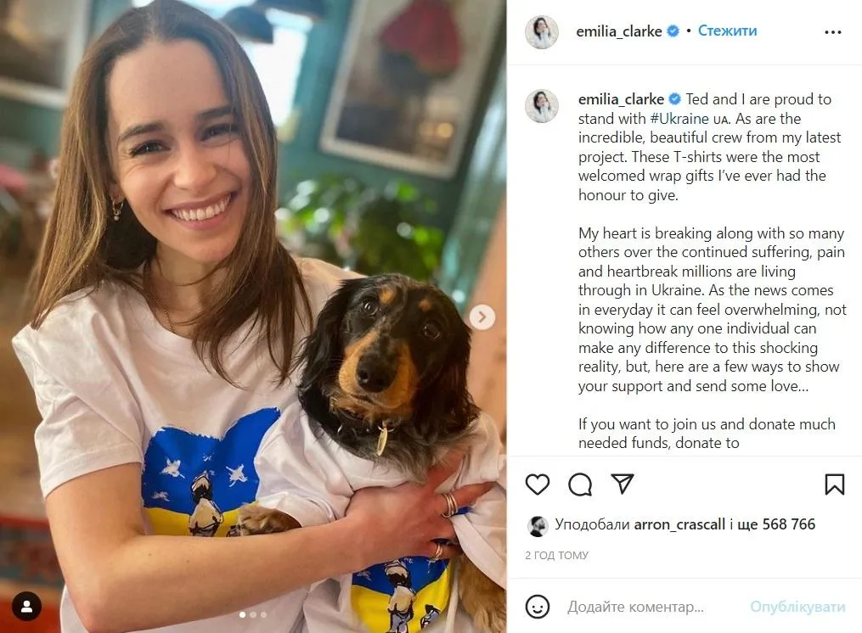View arron_crascall's profile from likes
Screen dimensions: 862x633
tap(679, 524)
